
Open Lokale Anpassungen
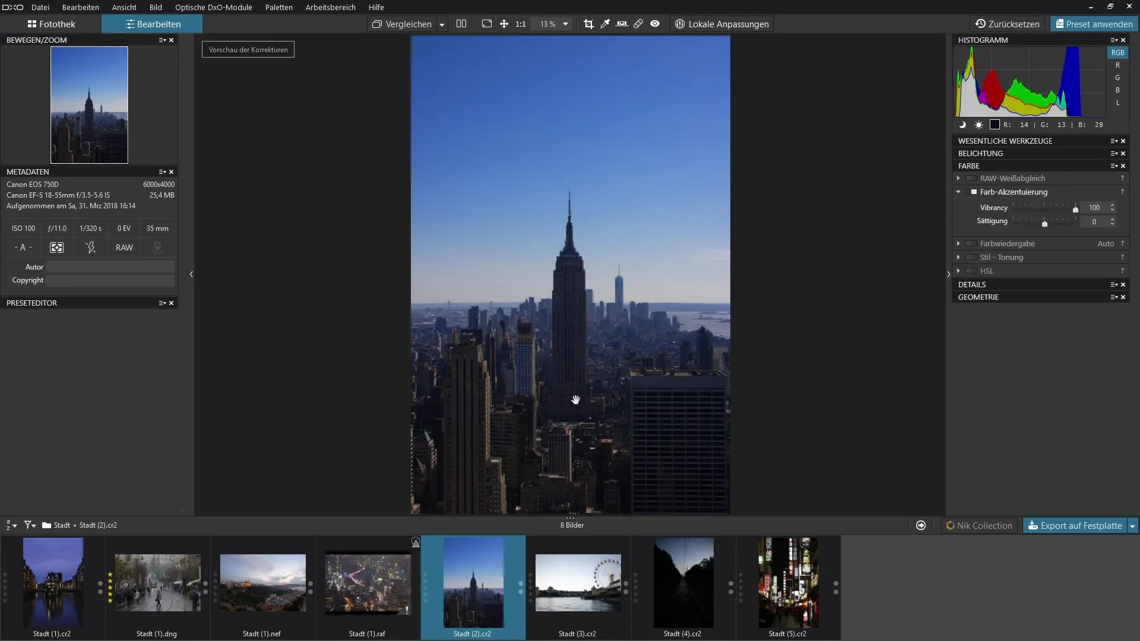point(722,24)
